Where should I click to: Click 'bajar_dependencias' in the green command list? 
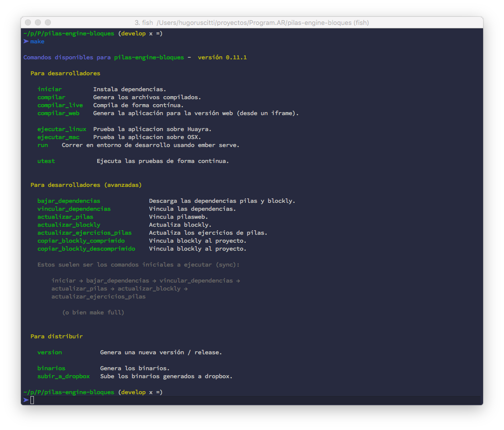(x=69, y=201)
